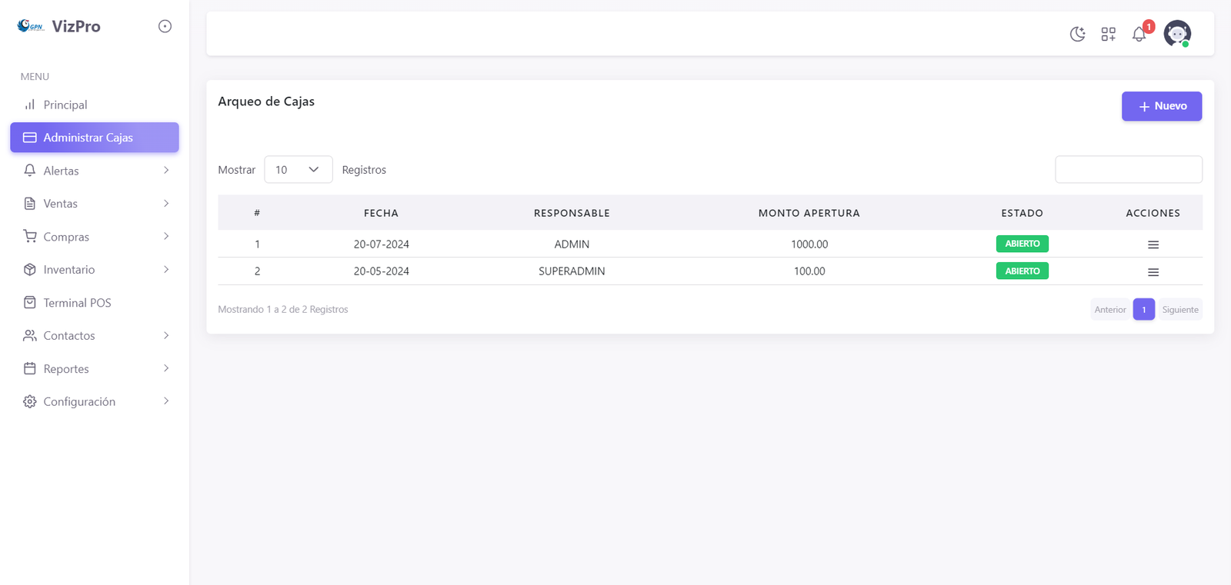
Task: Click the Siguiente pagination button
Action: (1179, 310)
